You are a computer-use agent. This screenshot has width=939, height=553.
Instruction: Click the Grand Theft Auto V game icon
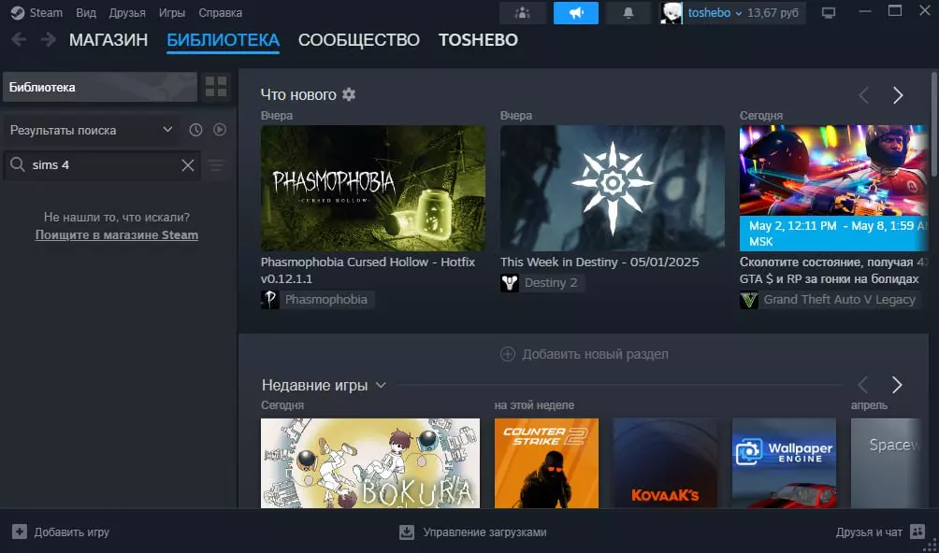click(x=748, y=300)
